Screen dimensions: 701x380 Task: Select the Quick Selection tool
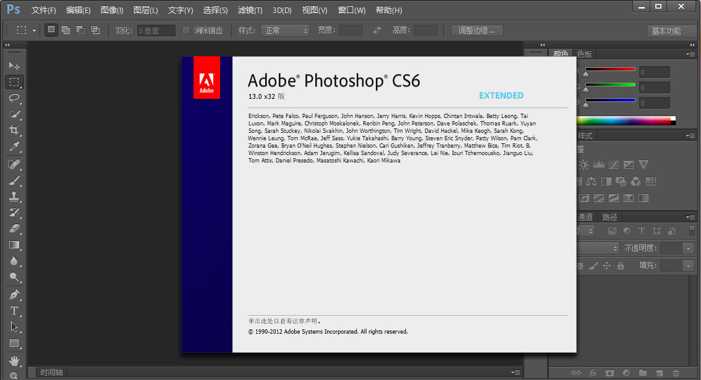tap(14, 114)
